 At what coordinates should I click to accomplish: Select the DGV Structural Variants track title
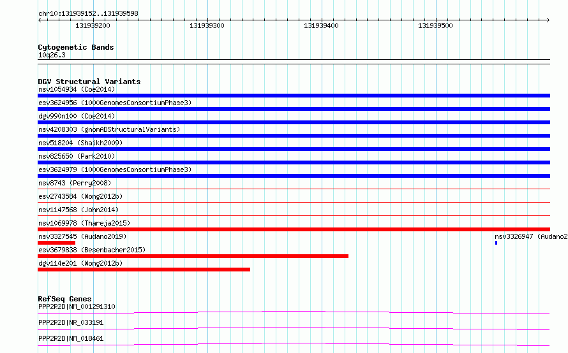tap(89, 82)
